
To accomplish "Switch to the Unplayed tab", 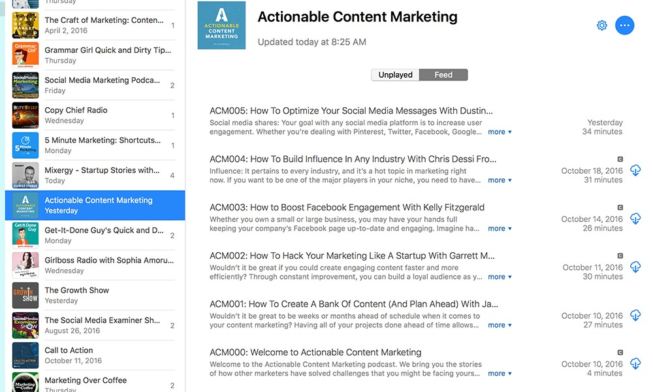I will (x=395, y=74).
